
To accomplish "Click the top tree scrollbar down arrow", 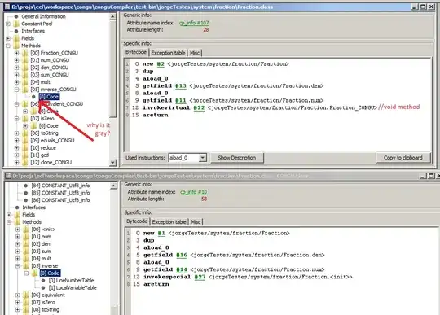I will (x=112, y=163).
